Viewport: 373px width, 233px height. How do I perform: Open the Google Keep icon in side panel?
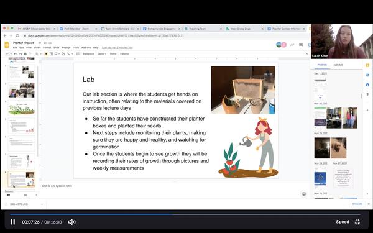pyautogui.click(x=367, y=65)
